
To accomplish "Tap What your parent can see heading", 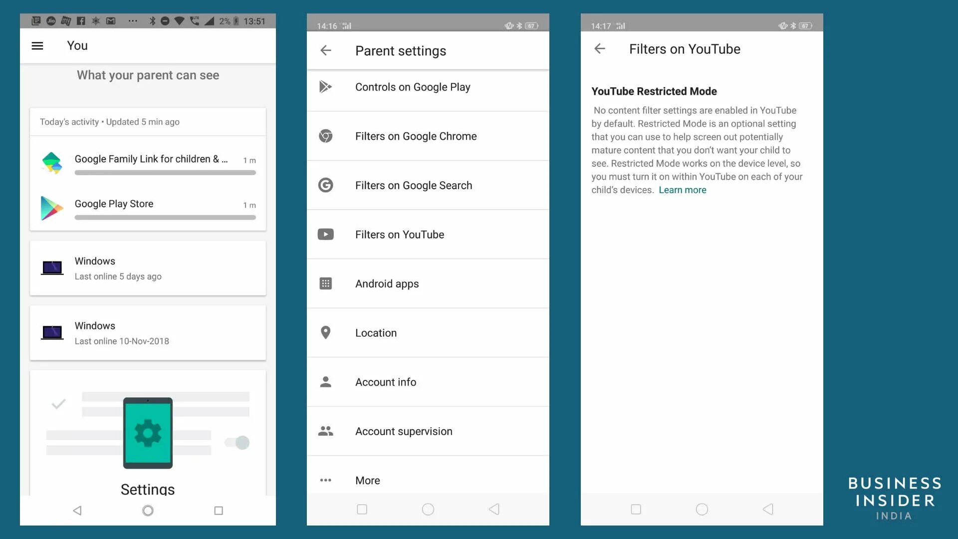I will pos(148,75).
